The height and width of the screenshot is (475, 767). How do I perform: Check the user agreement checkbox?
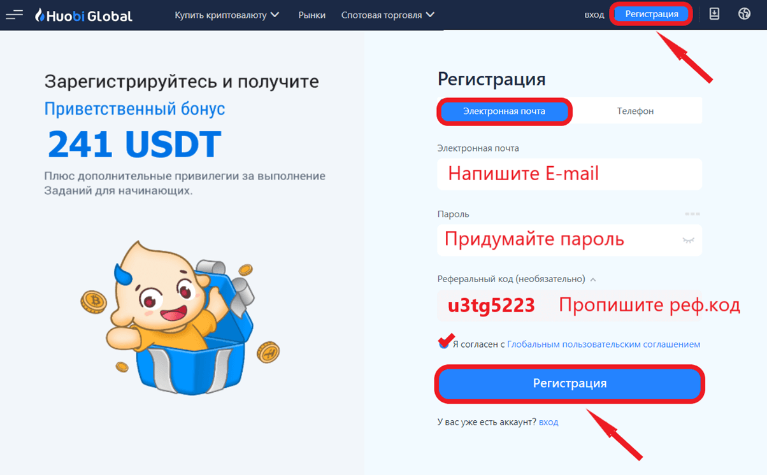443,344
